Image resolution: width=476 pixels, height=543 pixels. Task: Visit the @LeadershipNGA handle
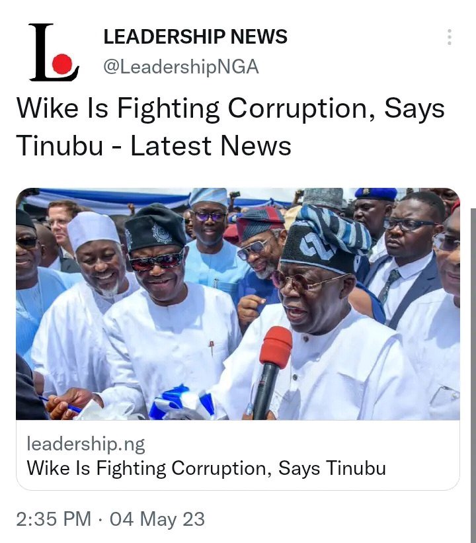click(x=181, y=67)
